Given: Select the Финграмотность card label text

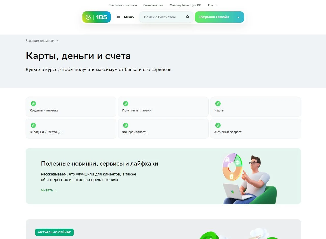Looking at the screenshot, I should (135, 132).
